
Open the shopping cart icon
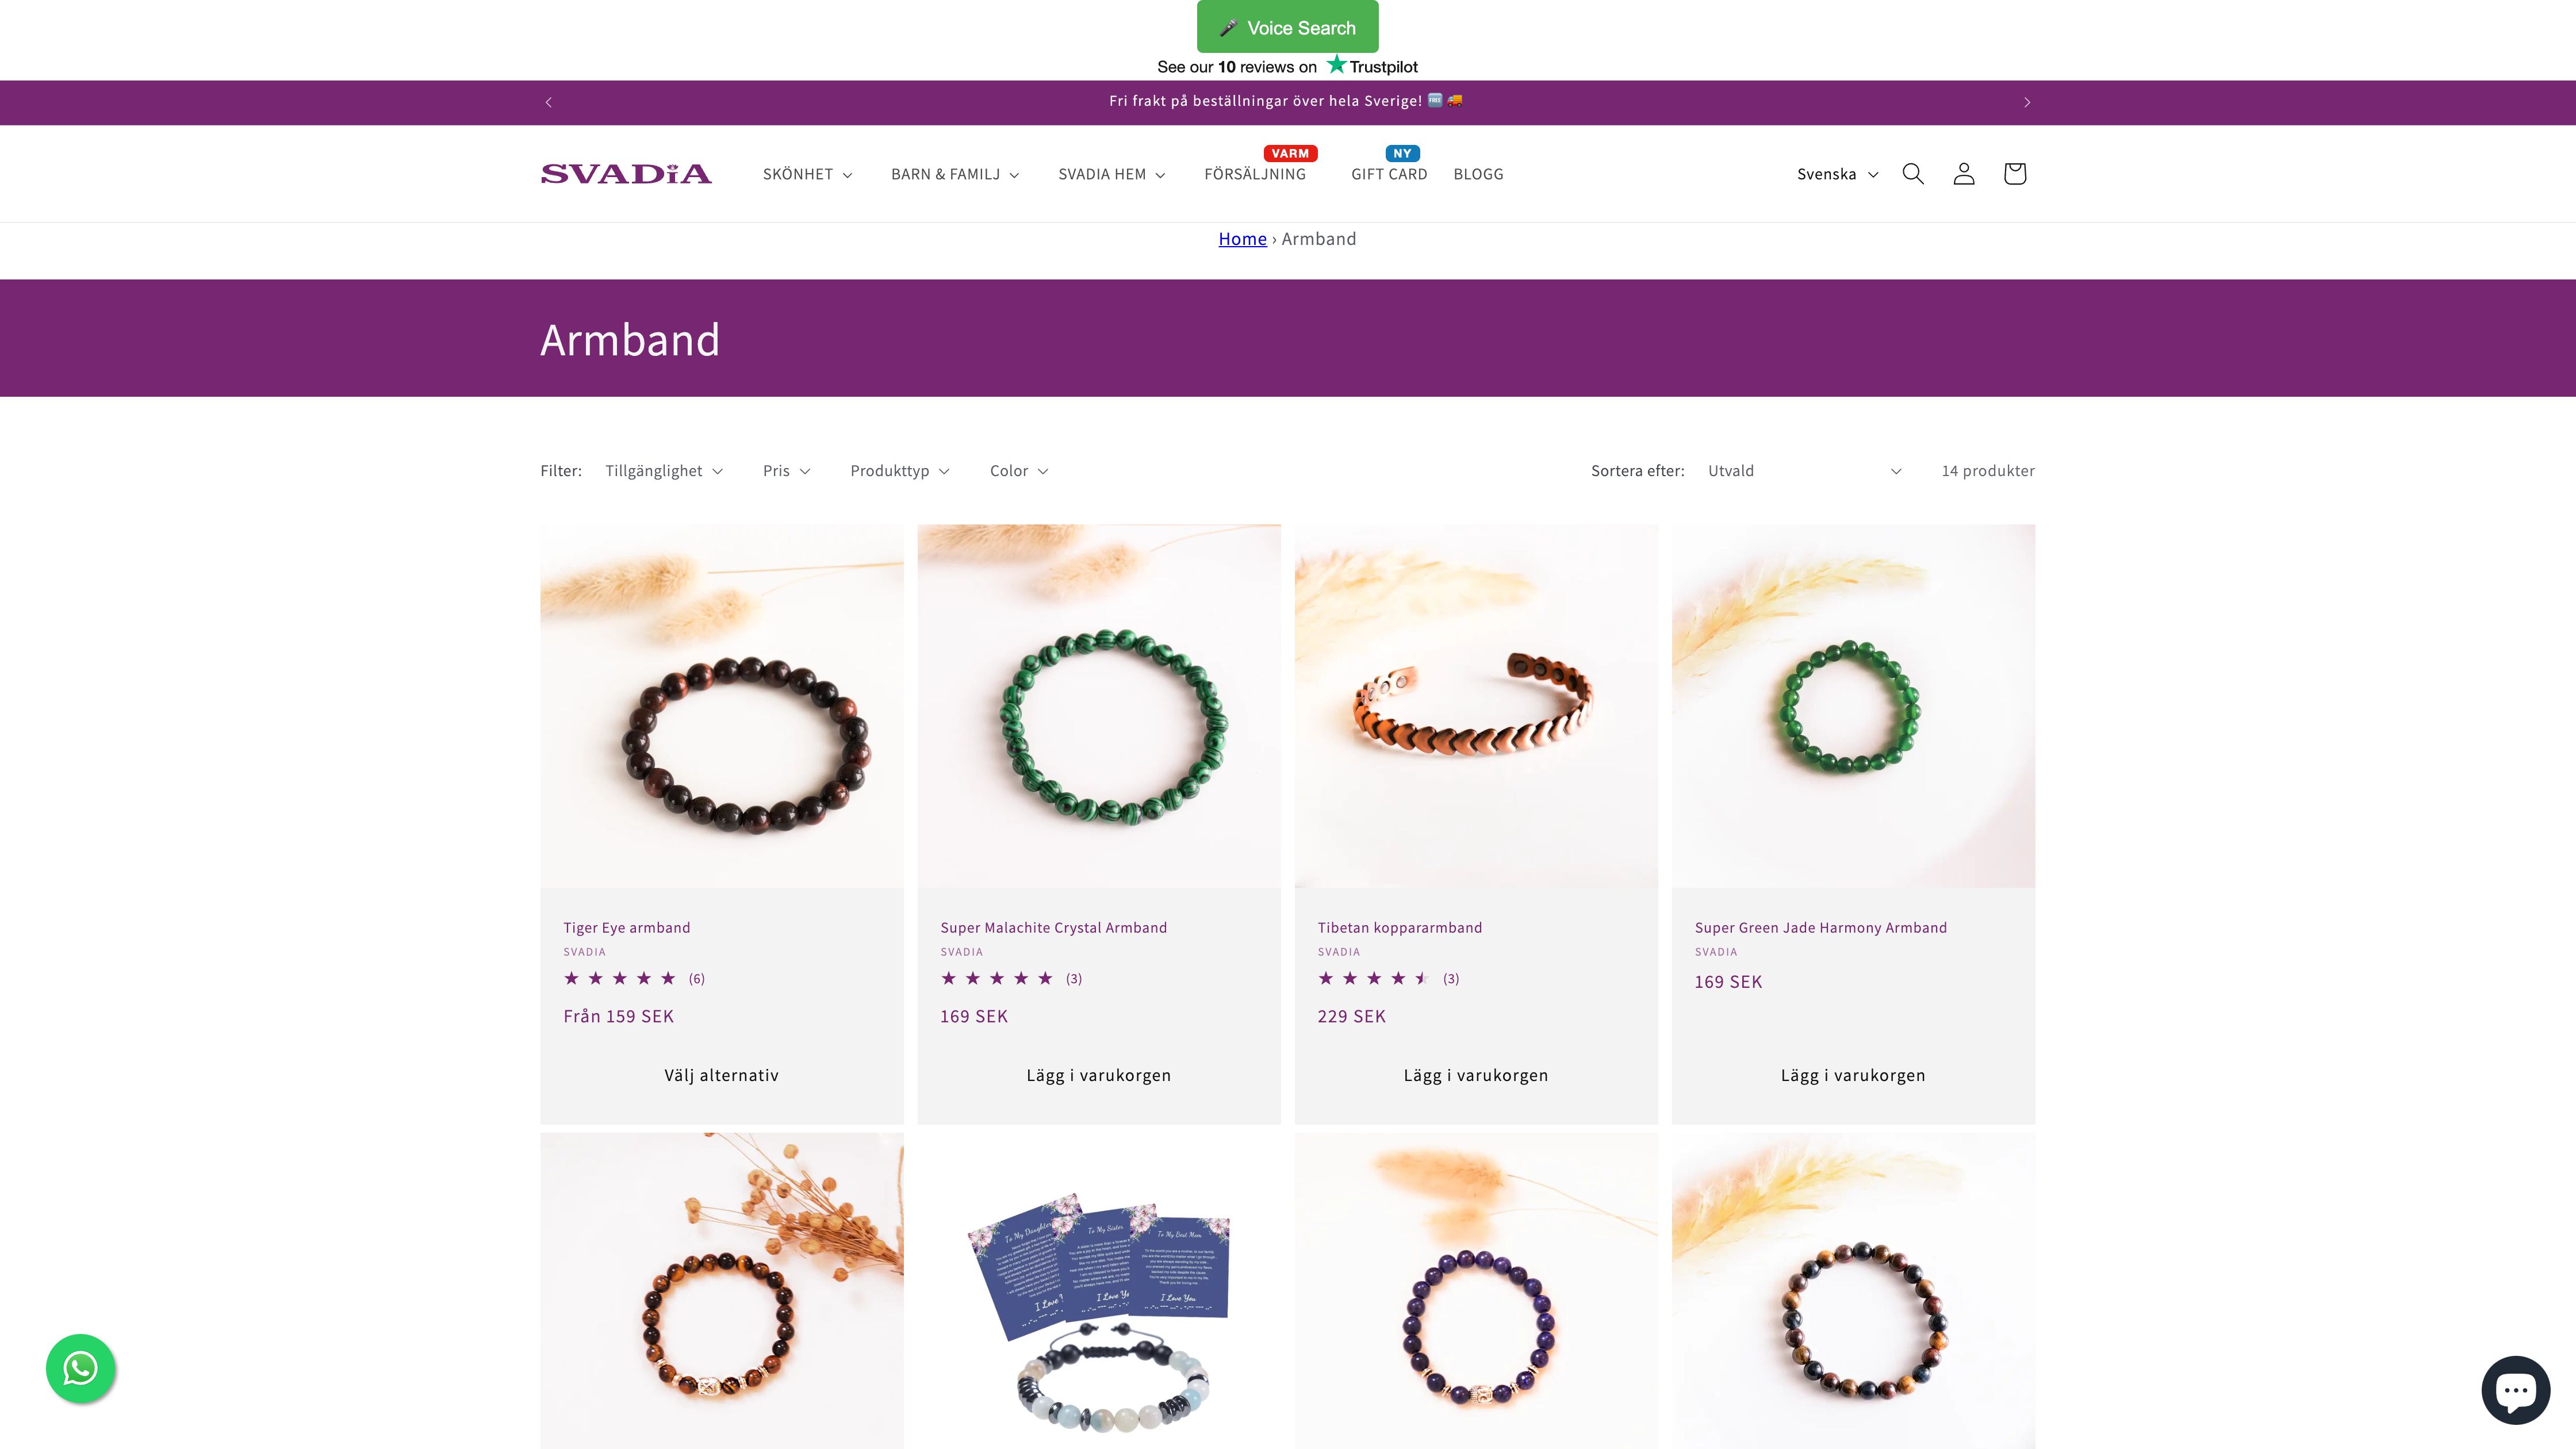click(2014, 174)
